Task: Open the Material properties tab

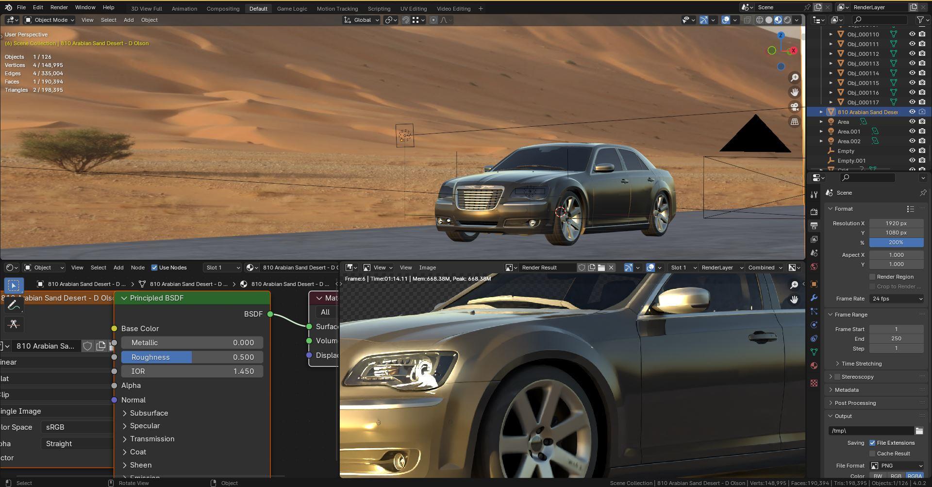Action: pyautogui.click(x=814, y=366)
